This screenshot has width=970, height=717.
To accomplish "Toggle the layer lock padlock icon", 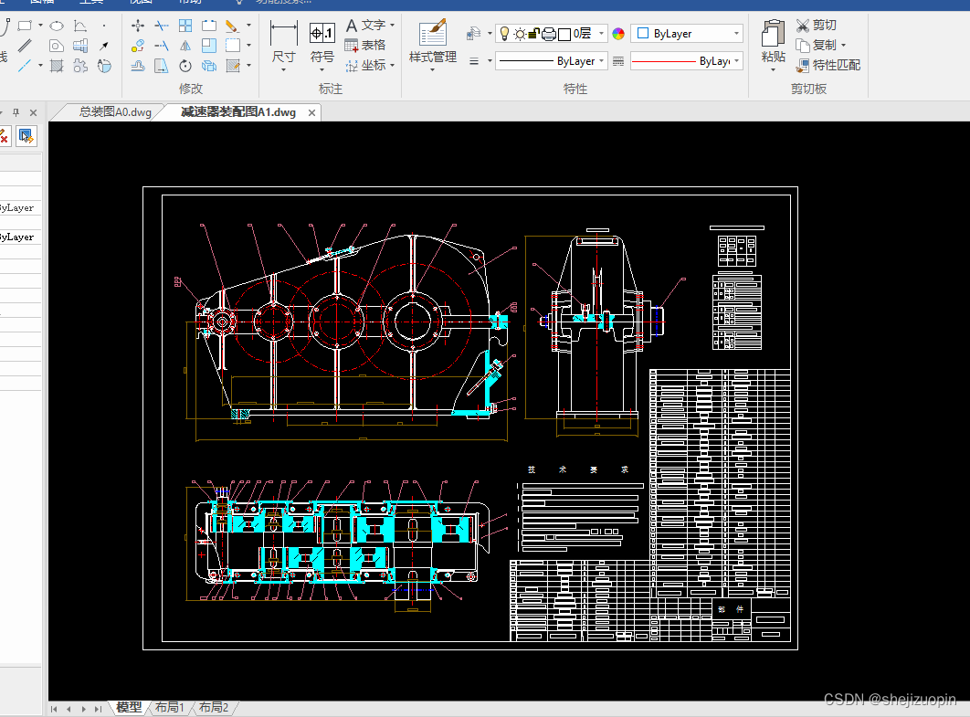I will tap(534, 34).
